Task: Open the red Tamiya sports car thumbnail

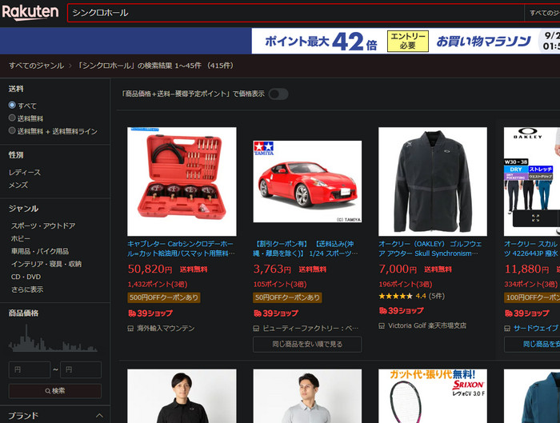Action: 307,182
